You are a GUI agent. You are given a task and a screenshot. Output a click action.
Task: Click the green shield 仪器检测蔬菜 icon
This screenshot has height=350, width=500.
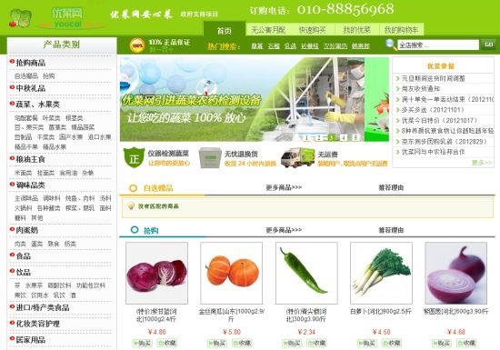point(135,157)
